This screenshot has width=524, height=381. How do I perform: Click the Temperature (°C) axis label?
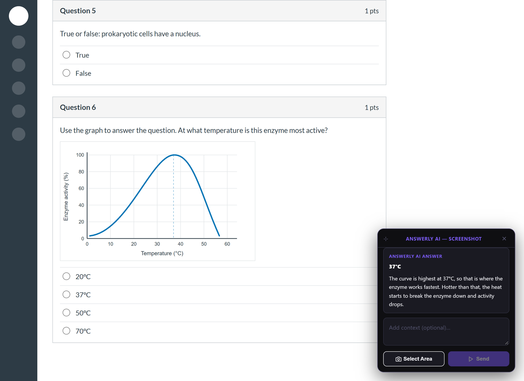click(x=162, y=253)
